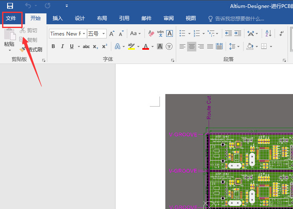Click the Text Effects glowing A icon
This screenshot has width=293, height=209.
point(117,46)
